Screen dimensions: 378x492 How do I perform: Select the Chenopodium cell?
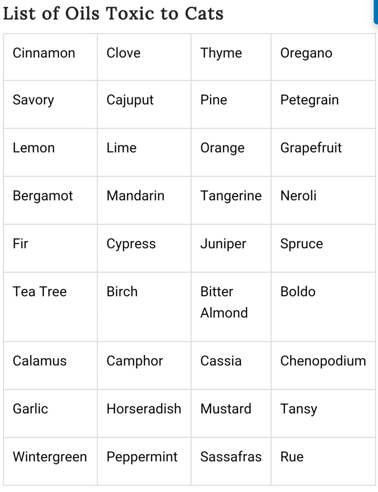(x=323, y=361)
